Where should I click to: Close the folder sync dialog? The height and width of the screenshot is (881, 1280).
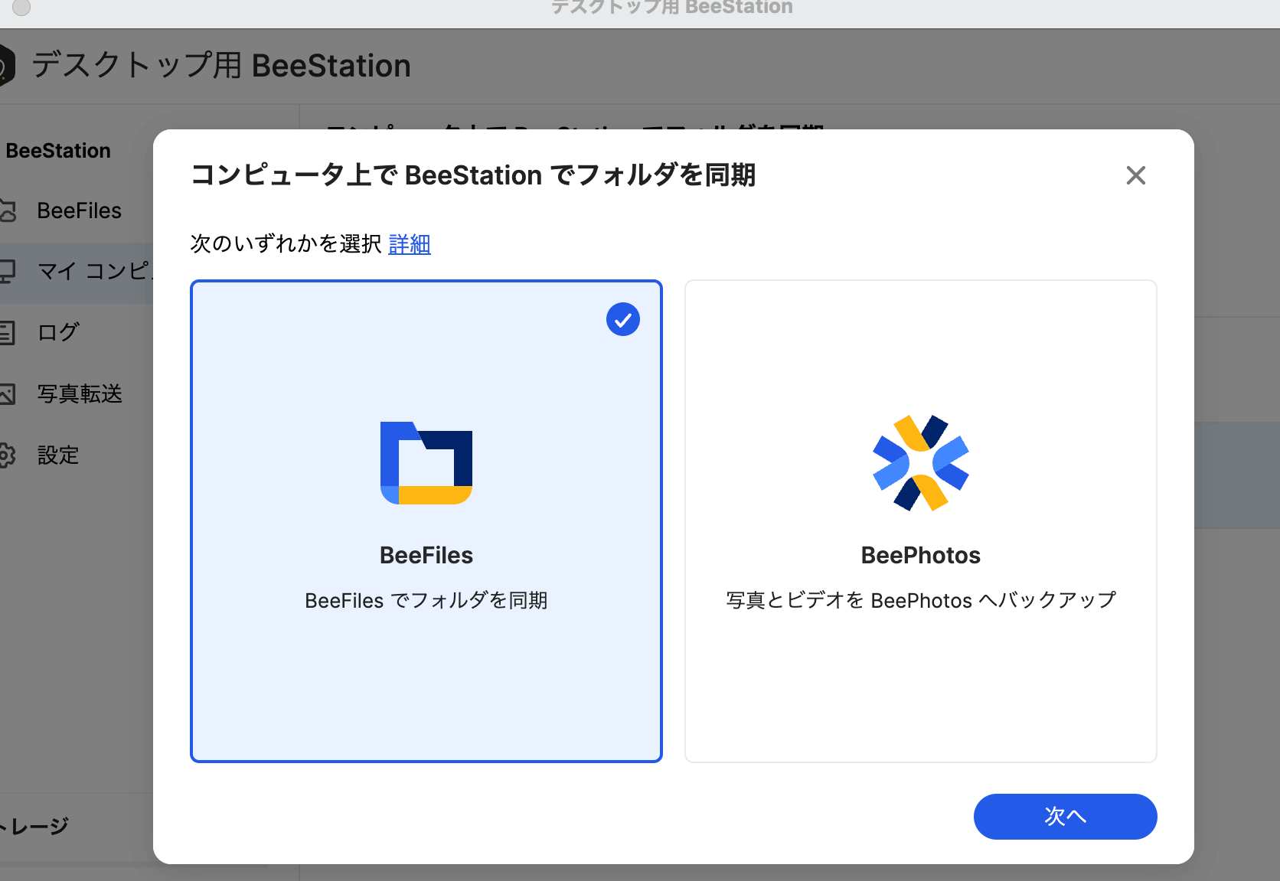(x=1136, y=175)
